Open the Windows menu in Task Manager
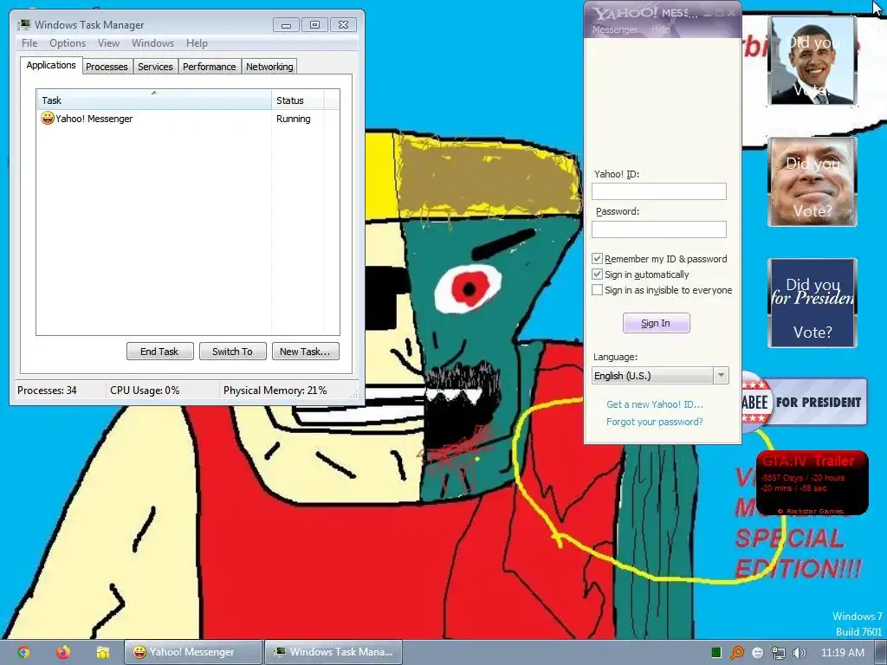 152,43
